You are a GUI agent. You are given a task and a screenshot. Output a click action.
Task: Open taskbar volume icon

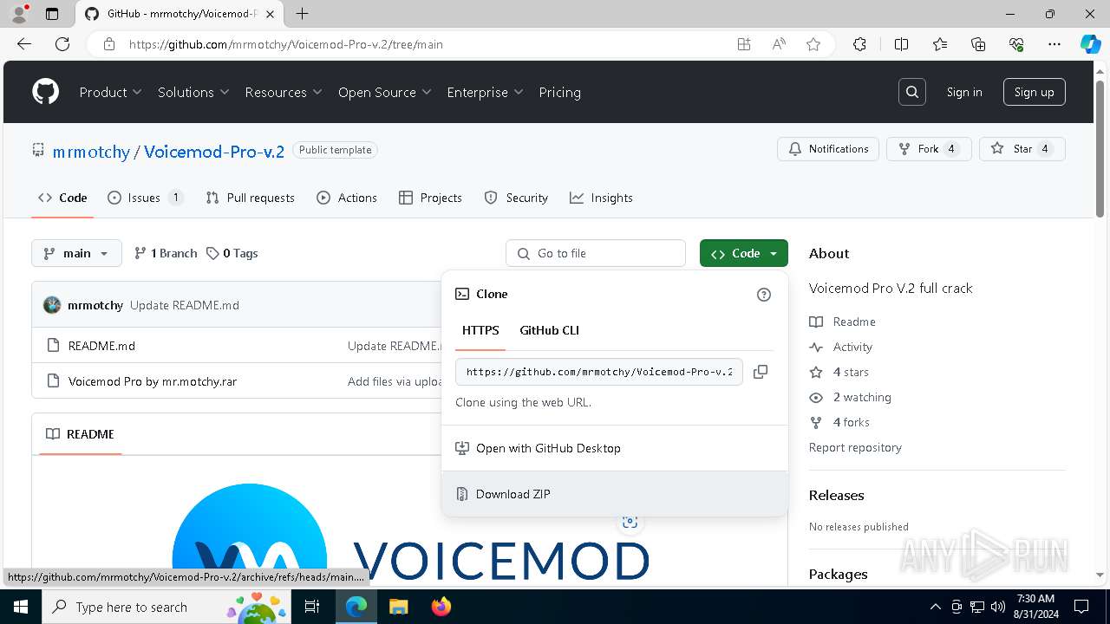coord(998,607)
